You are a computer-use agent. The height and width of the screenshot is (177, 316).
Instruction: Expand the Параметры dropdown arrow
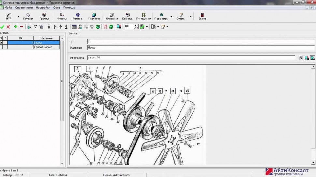171,16
